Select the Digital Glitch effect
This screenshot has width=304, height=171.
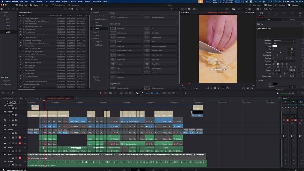(x=126, y=37)
